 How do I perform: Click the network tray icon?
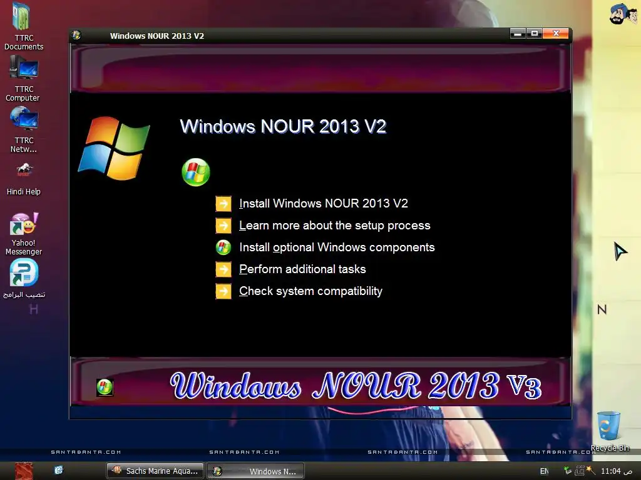(579, 471)
